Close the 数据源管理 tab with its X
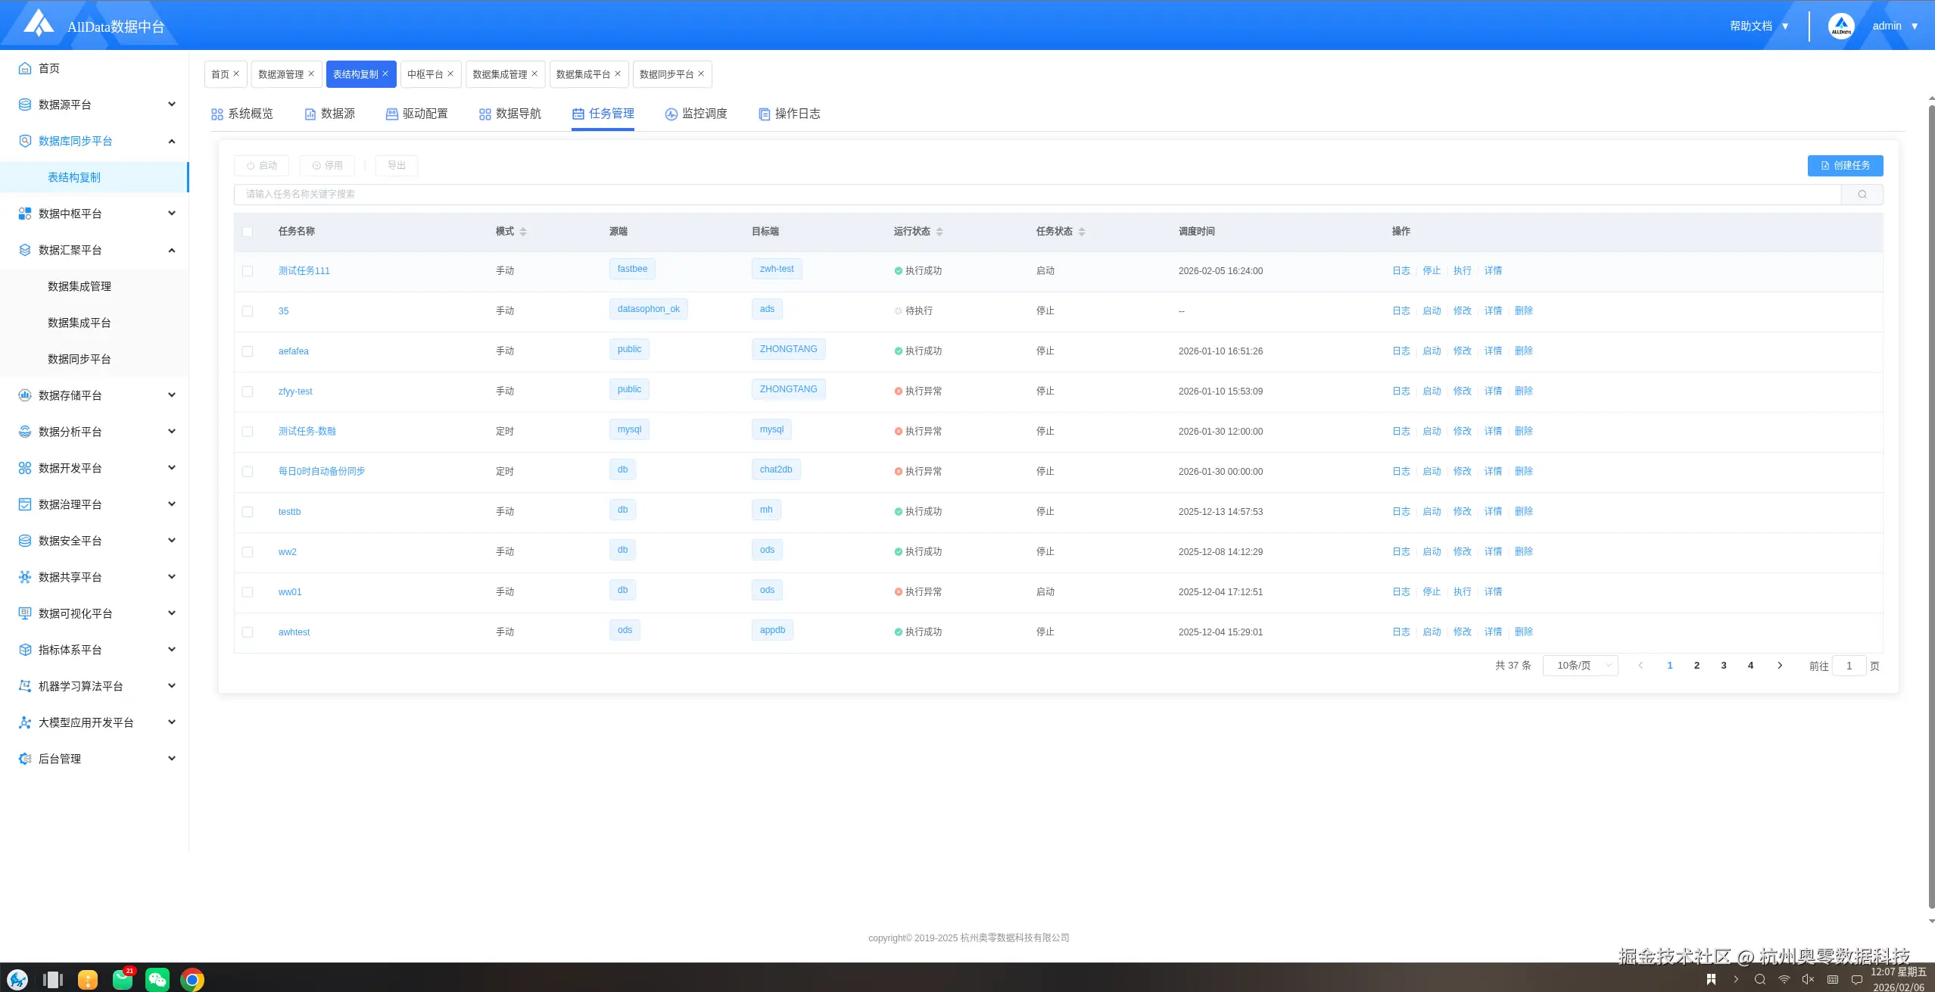Image resolution: width=1935 pixels, height=992 pixels. [x=311, y=74]
